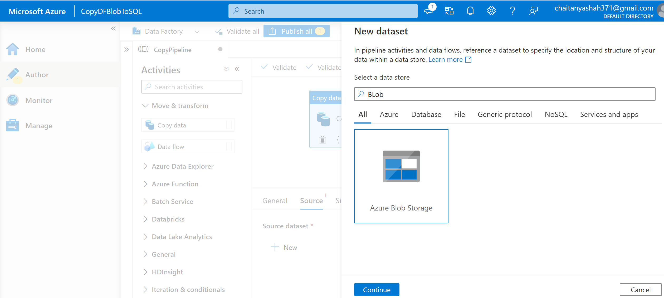Open the notifications bell
The height and width of the screenshot is (298, 664).
pos(470,11)
